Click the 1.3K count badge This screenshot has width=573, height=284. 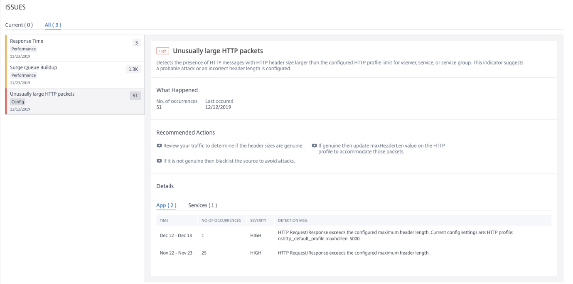click(x=133, y=69)
